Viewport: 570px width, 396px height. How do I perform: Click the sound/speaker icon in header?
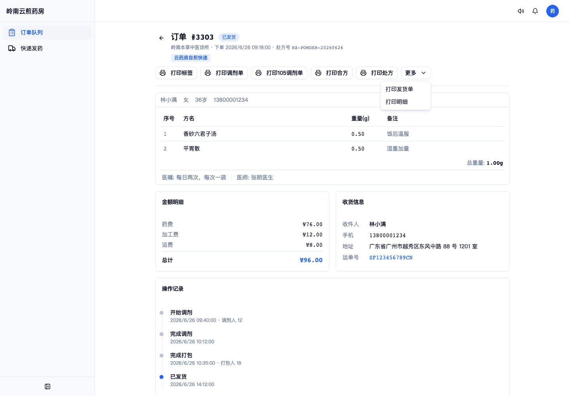click(521, 11)
